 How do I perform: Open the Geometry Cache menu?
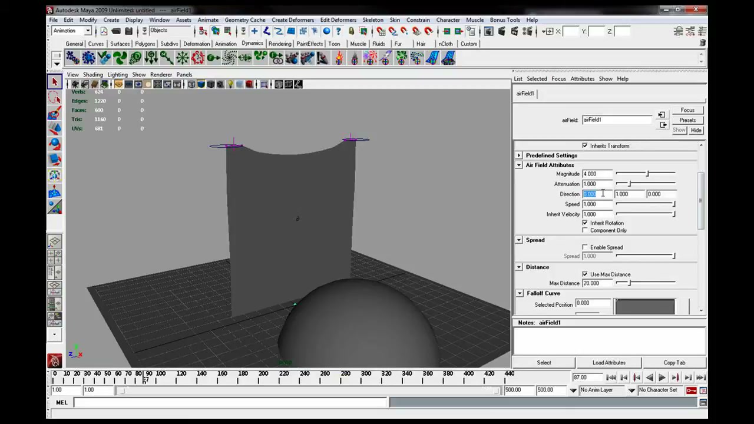[244, 20]
